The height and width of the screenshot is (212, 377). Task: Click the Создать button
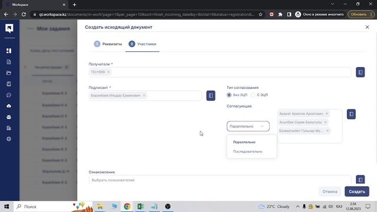357,191
